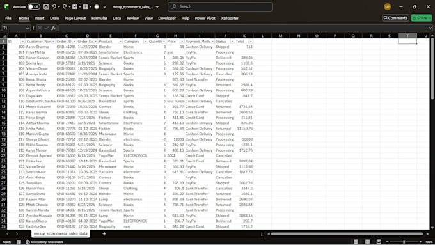Click the user account avatar
Screen dimensions: 435x245
(x=387, y=6)
